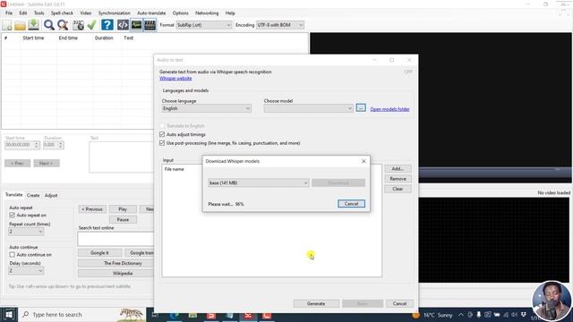Uncheck Use post-processing option
Image resolution: width=573 pixels, height=322 pixels.
[x=162, y=143]
